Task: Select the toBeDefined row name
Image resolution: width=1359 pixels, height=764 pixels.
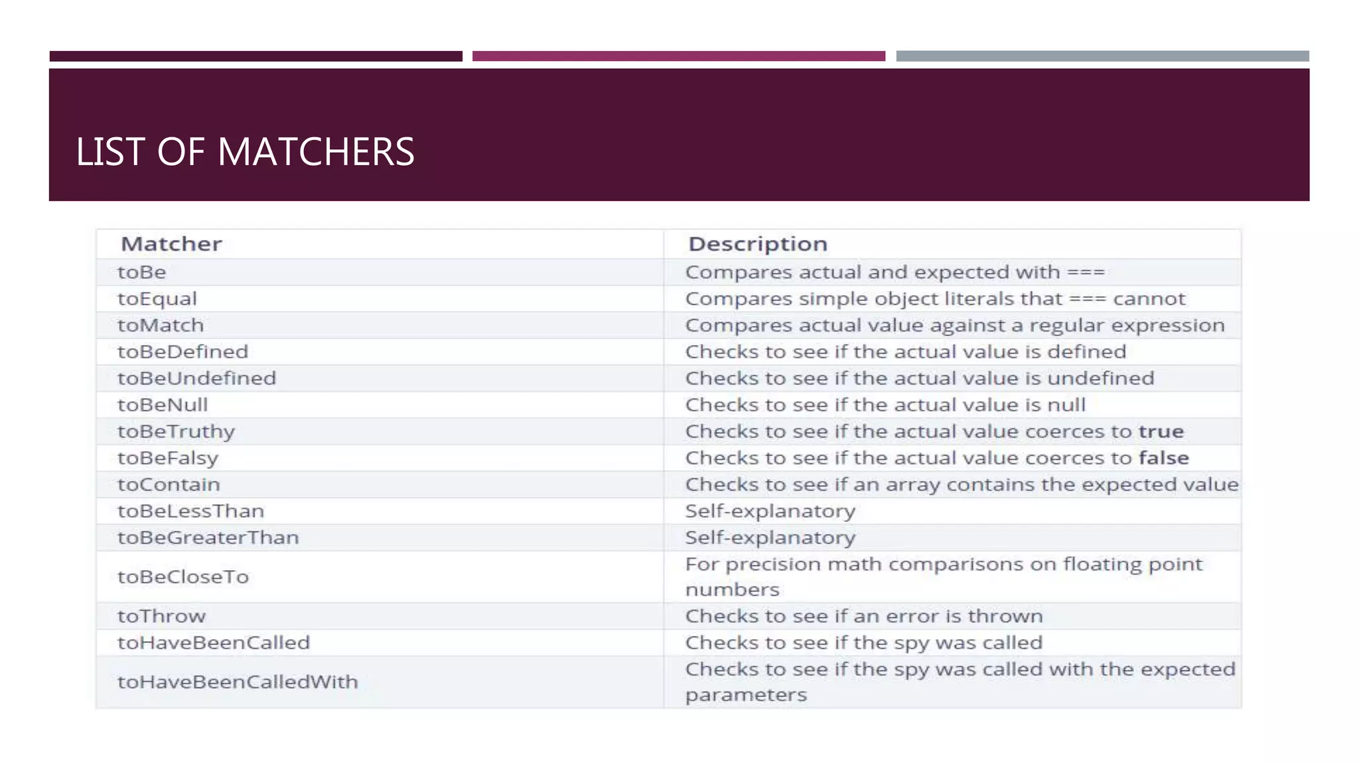Action: (182, 351)
